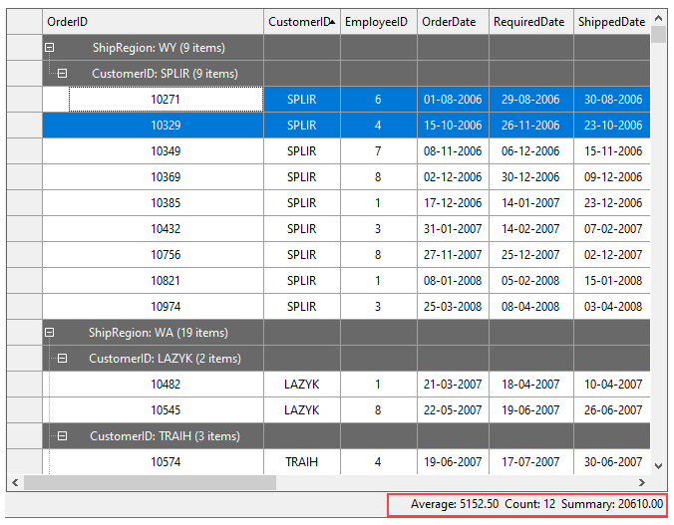
Task: Select the row header for order 10329
Action: [x=24, y=126]
